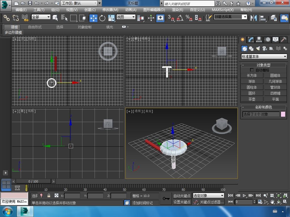Select the Cameras category icon
Image resolution: width=290 pixels, height=217 pixels.
pos(265,49)
